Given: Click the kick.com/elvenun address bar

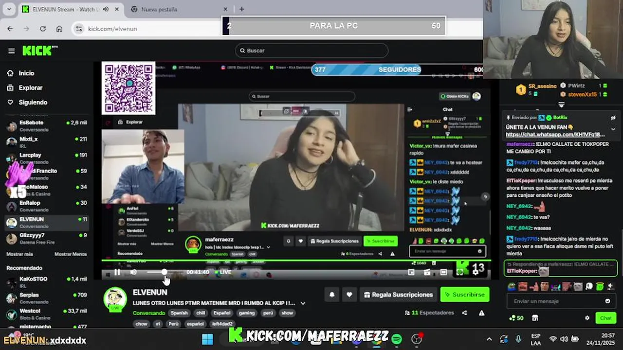Looking at the screenshot, I should 146,29.
